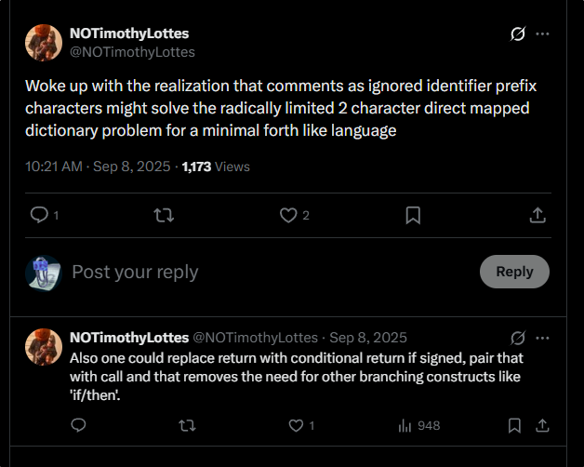This screenshot has height=467, width=584.
Task: Open the @NOTimothyLottes handle link in main post
Action: [x=132, y=52]
